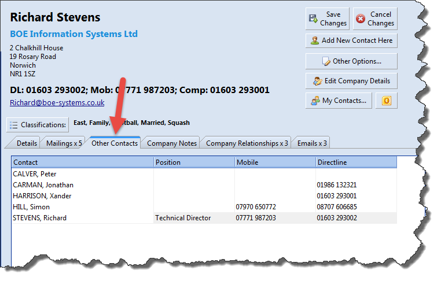Open the Mailings x 5 tab
The image size is (441, 281).
pyautogui.click(x=64, y=143)
